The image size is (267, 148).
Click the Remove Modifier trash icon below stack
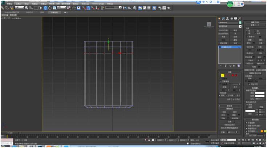coord(234,66)
